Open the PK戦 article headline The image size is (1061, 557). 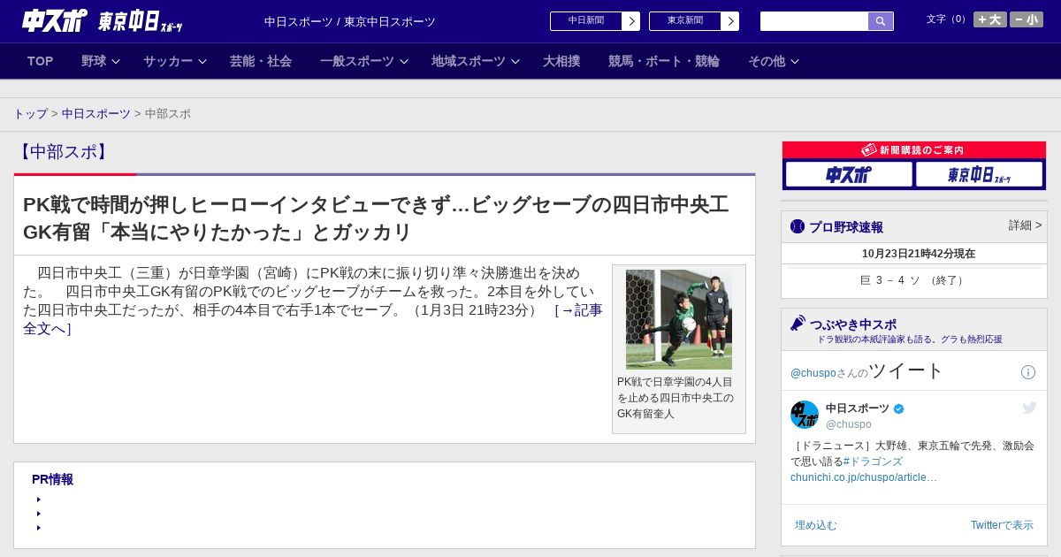[x=376, y=218]
